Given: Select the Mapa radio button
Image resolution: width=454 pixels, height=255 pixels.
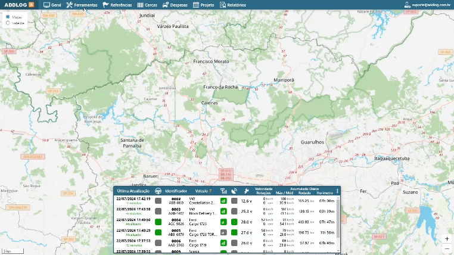Looking at the screenshot, I should click(x=8, y=17).
